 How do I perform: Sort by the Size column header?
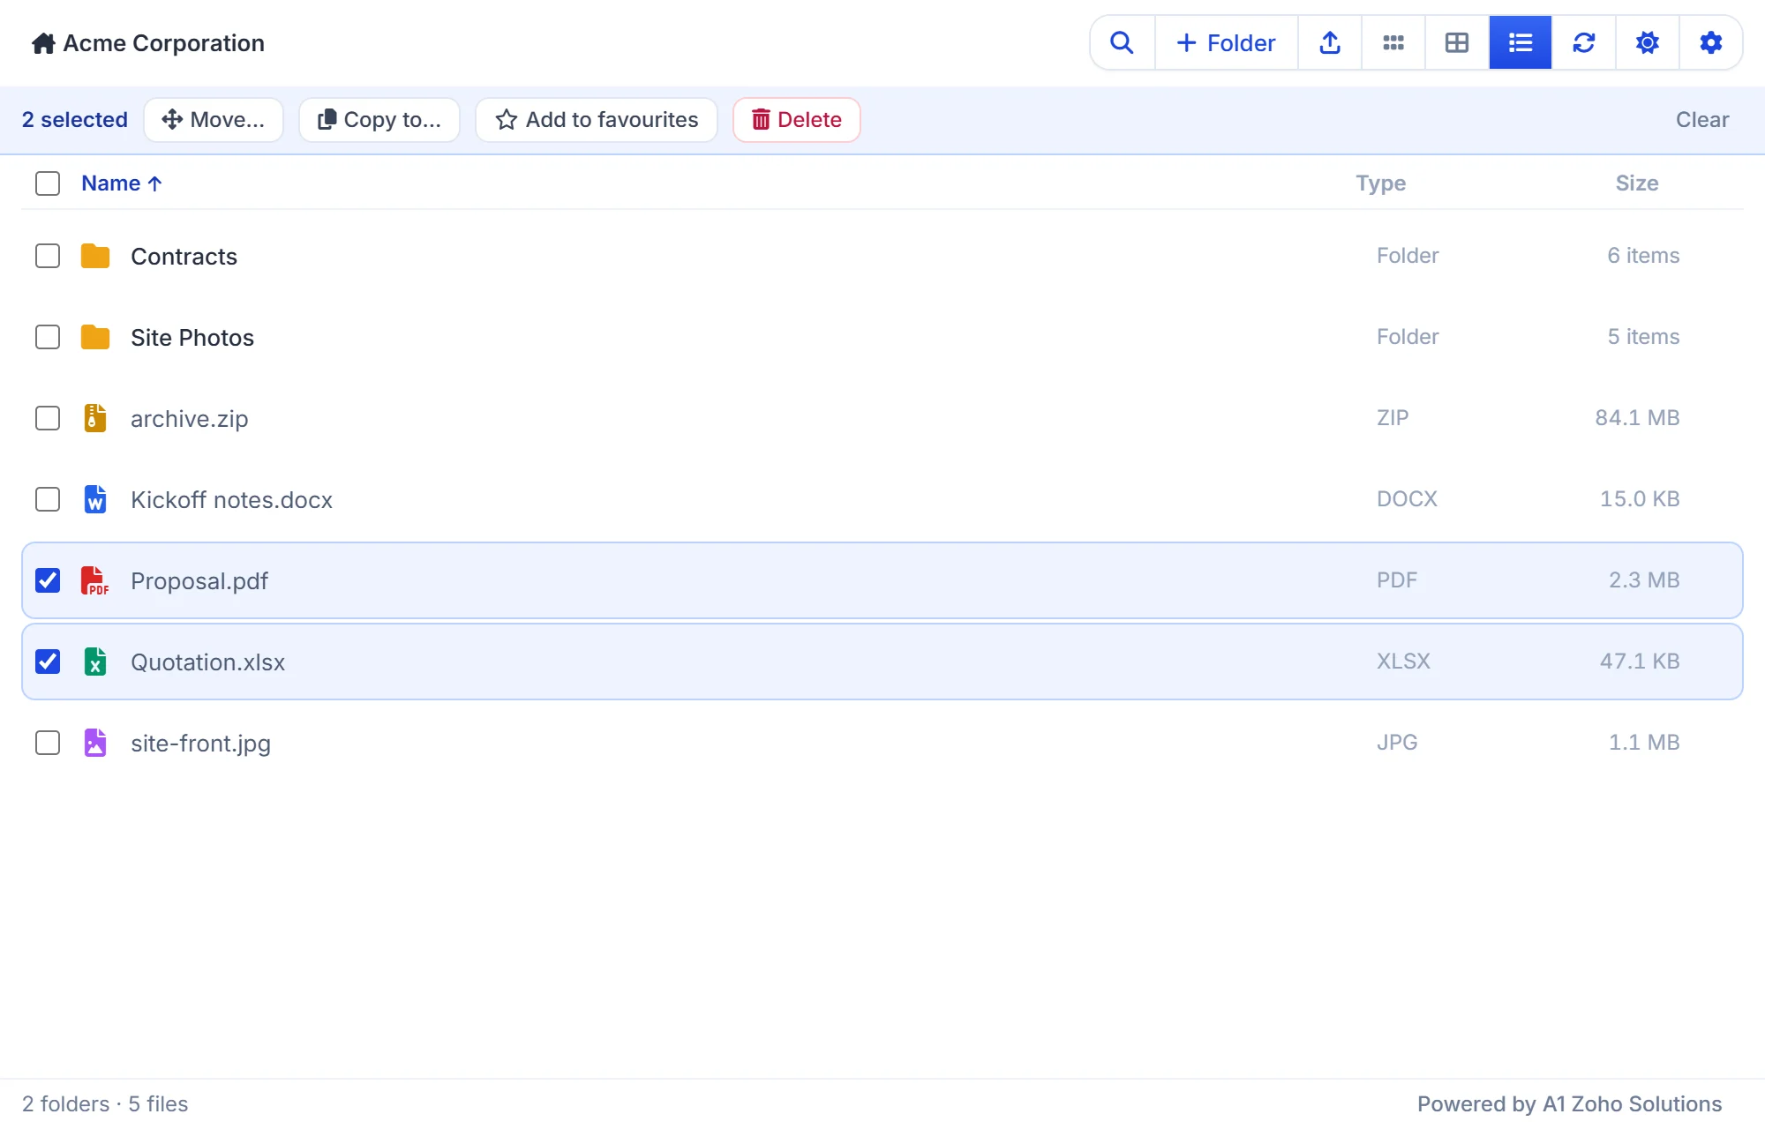pos(1637,183)
